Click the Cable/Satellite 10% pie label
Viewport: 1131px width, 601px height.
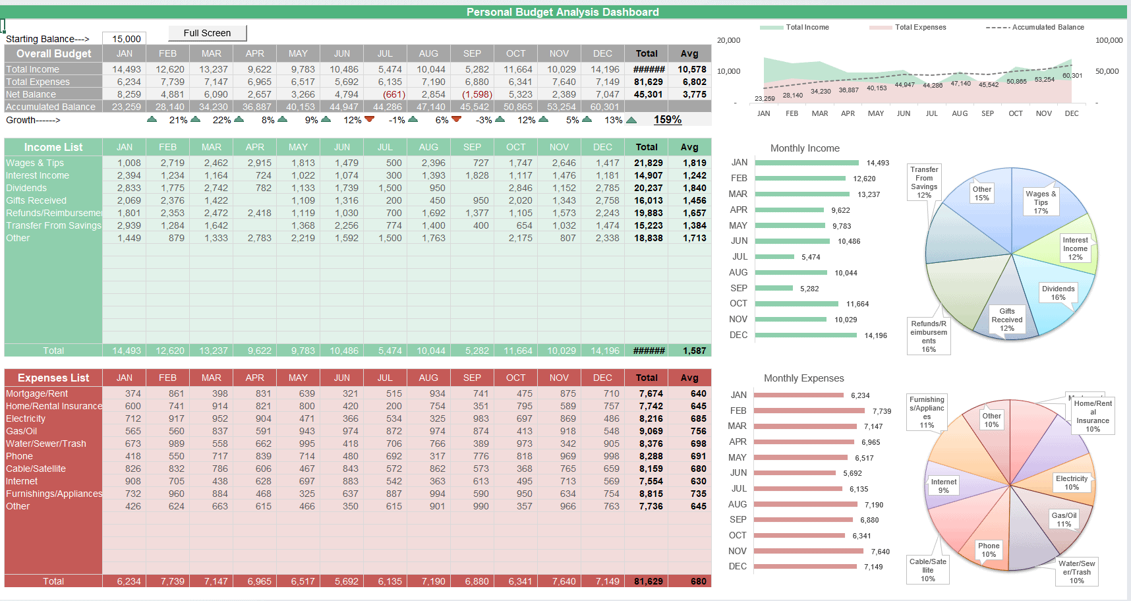pyautogui.click(x=928, y=569)
